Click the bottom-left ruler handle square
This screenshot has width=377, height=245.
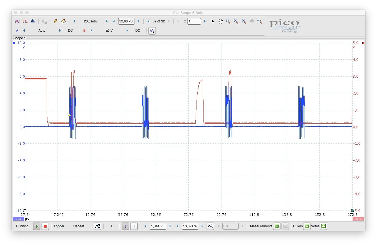(x=25, y=211)
